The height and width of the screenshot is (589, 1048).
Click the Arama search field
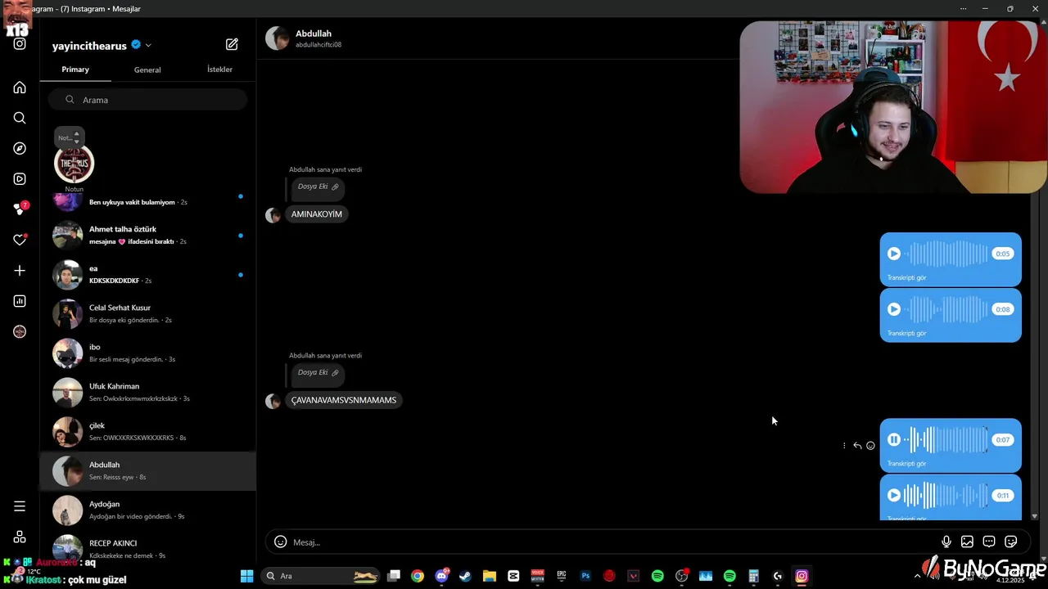point(147,100)
